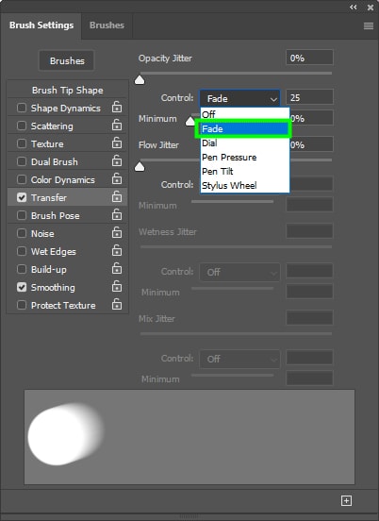Click the lock icon for Smoothing
The height and width of the screenshot is (521, 379).
(x=117, y=287)
